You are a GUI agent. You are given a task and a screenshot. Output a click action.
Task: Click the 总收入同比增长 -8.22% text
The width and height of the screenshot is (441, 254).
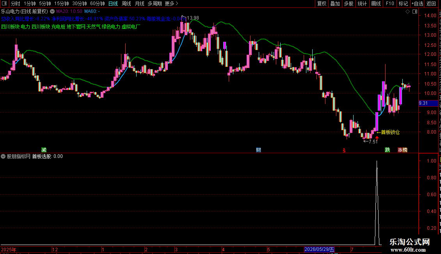26,19
